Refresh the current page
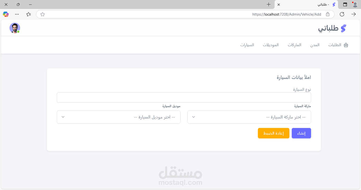The width and height of the screenshot is (361, 190). [x=342, y=14]
